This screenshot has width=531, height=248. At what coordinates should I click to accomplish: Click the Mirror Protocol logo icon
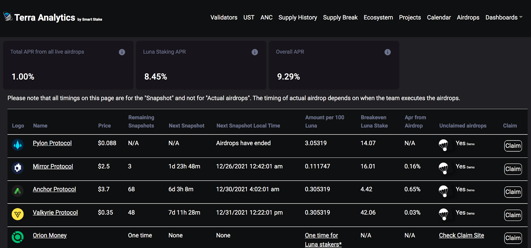click(x=18, y=168)
